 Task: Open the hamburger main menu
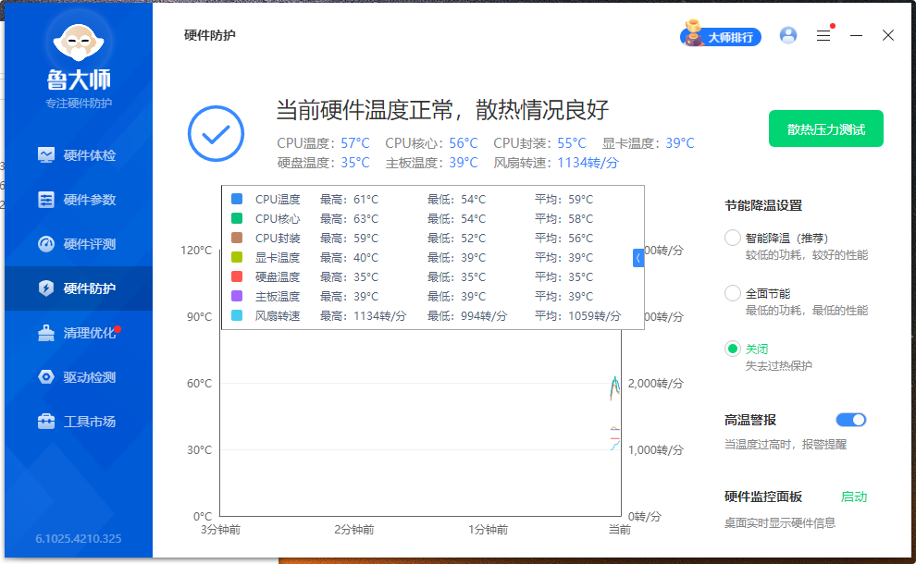pos(823,36)
